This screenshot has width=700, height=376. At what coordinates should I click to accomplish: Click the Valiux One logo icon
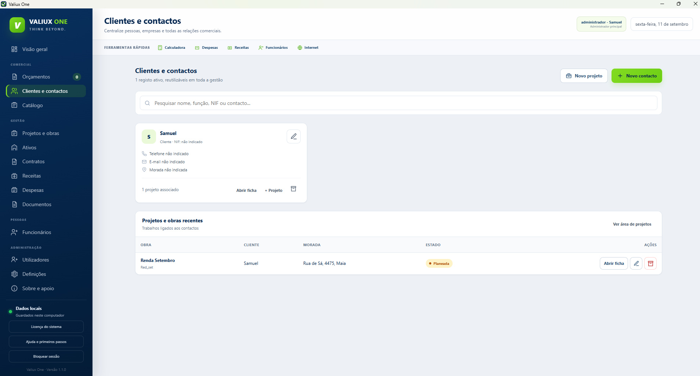pyautogui.click(x=17, y=25)
